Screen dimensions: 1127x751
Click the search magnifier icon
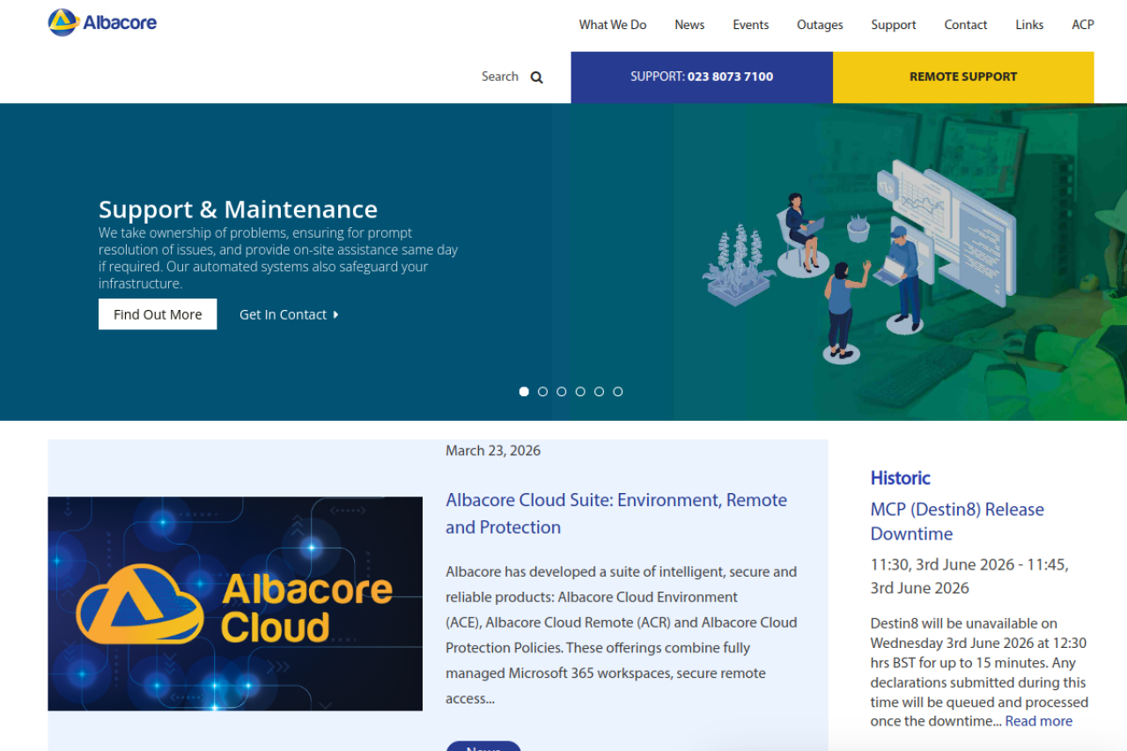click(537, 77)
